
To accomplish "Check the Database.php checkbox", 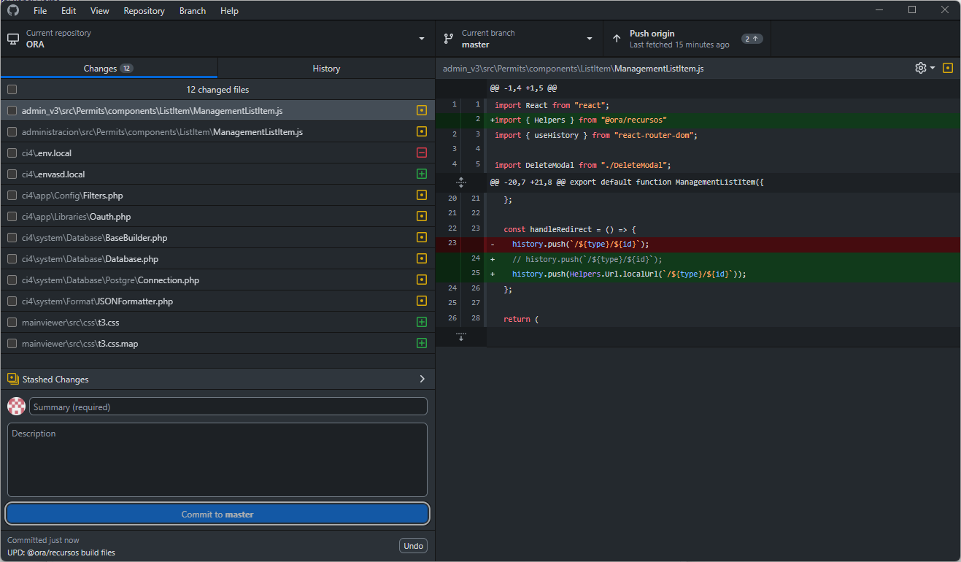I will (x=12, y=259).
